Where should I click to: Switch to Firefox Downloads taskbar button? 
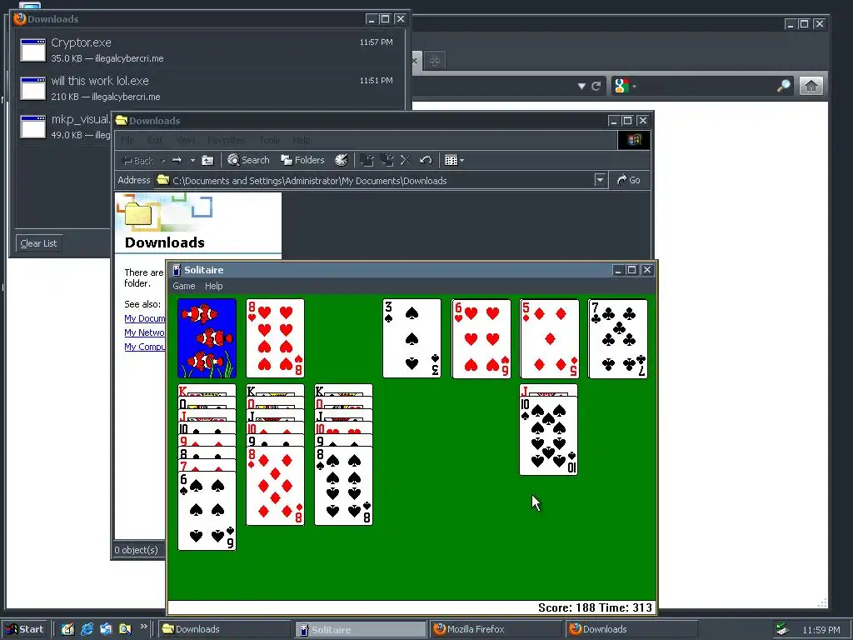tap(631, 629)
